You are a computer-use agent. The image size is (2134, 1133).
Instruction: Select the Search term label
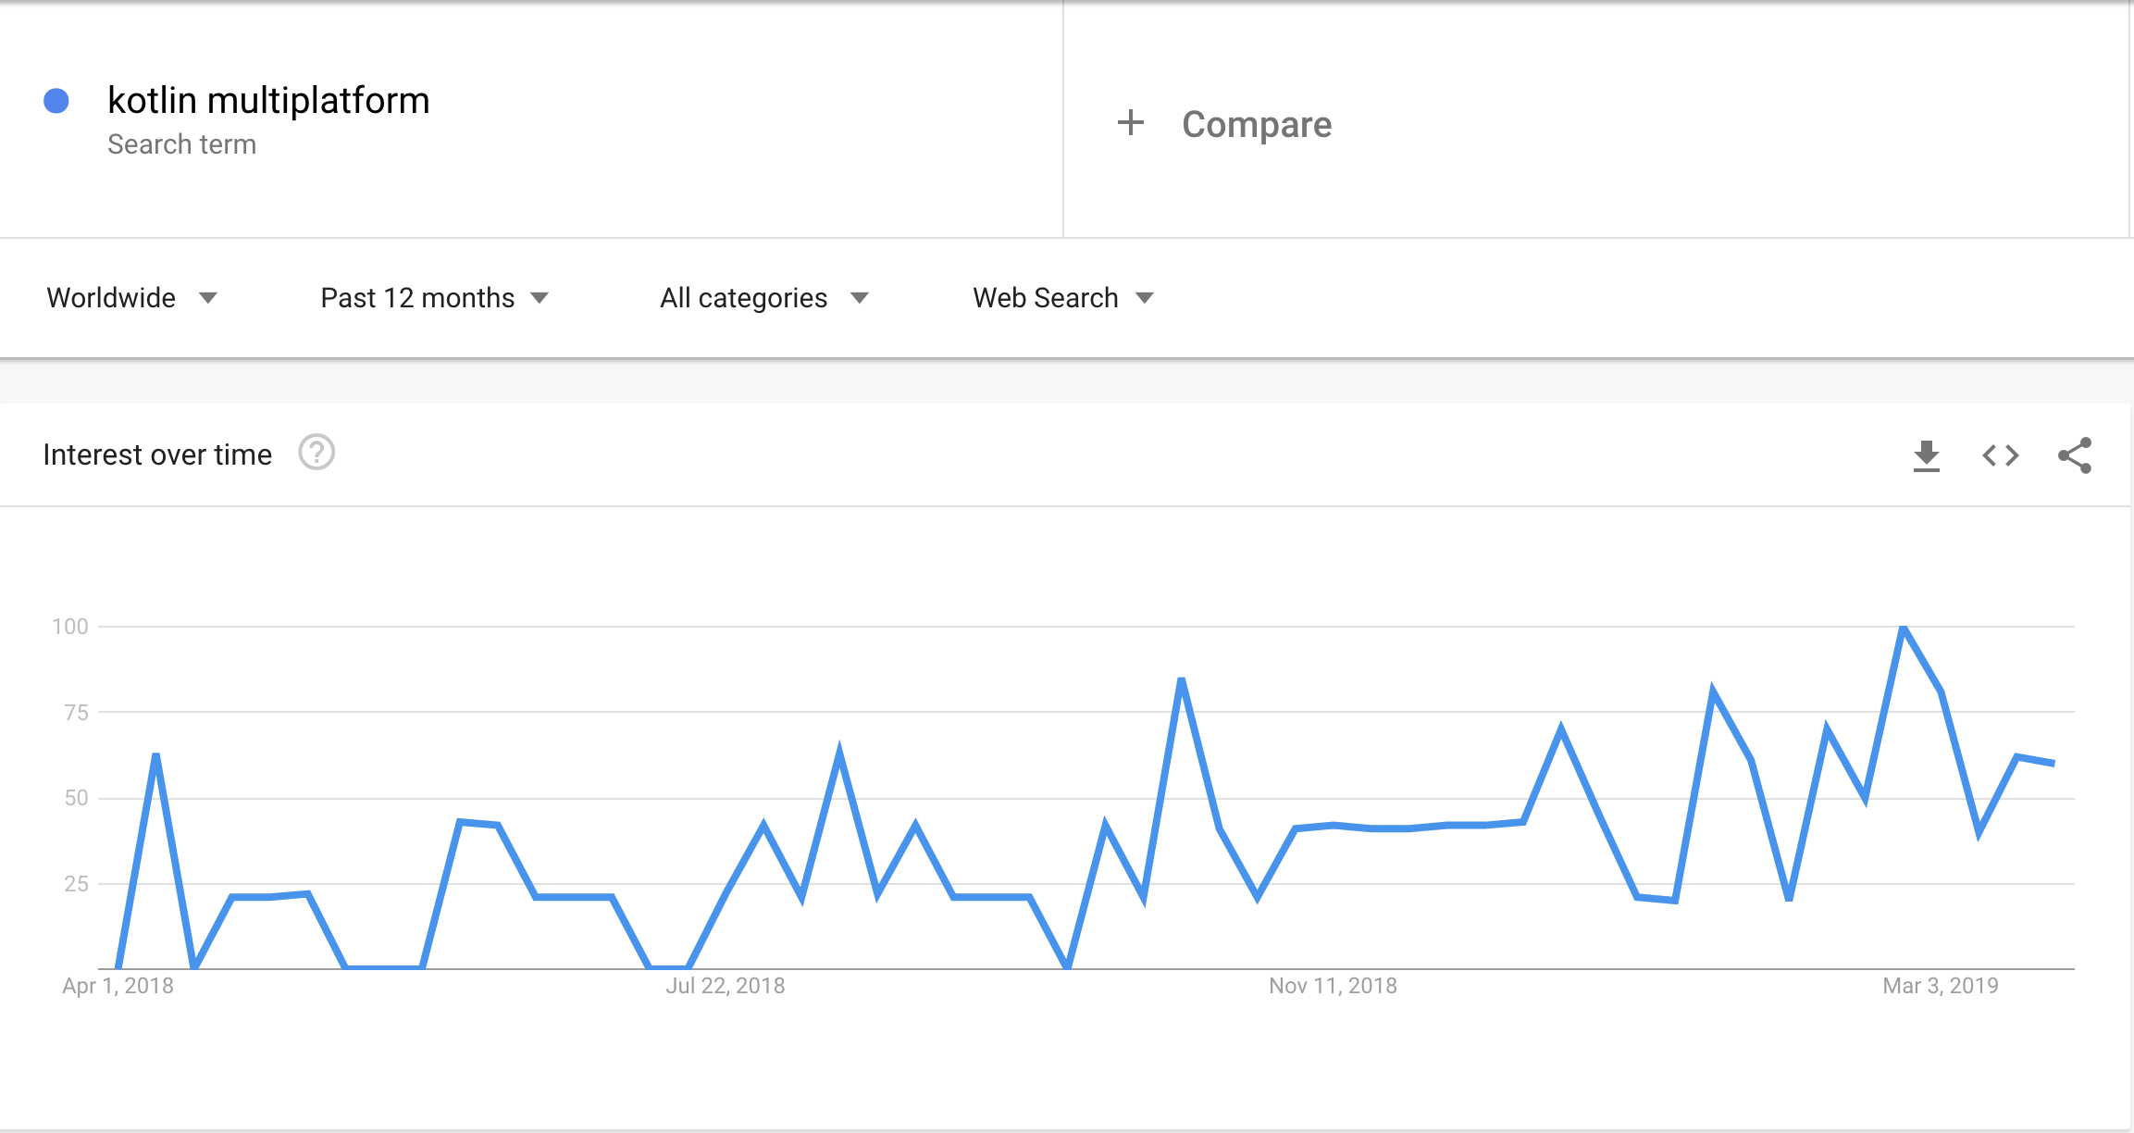(181, 144)
